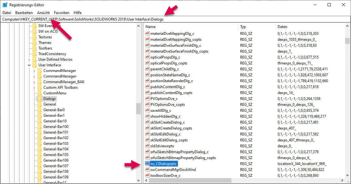Expand the Custom API Toolbars key
This screenshot has height=184, width=351.
(x=34, y=87)
